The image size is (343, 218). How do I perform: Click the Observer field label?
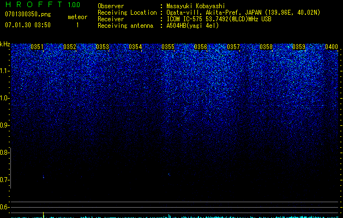pyautogui.click(x=111, y=6)
